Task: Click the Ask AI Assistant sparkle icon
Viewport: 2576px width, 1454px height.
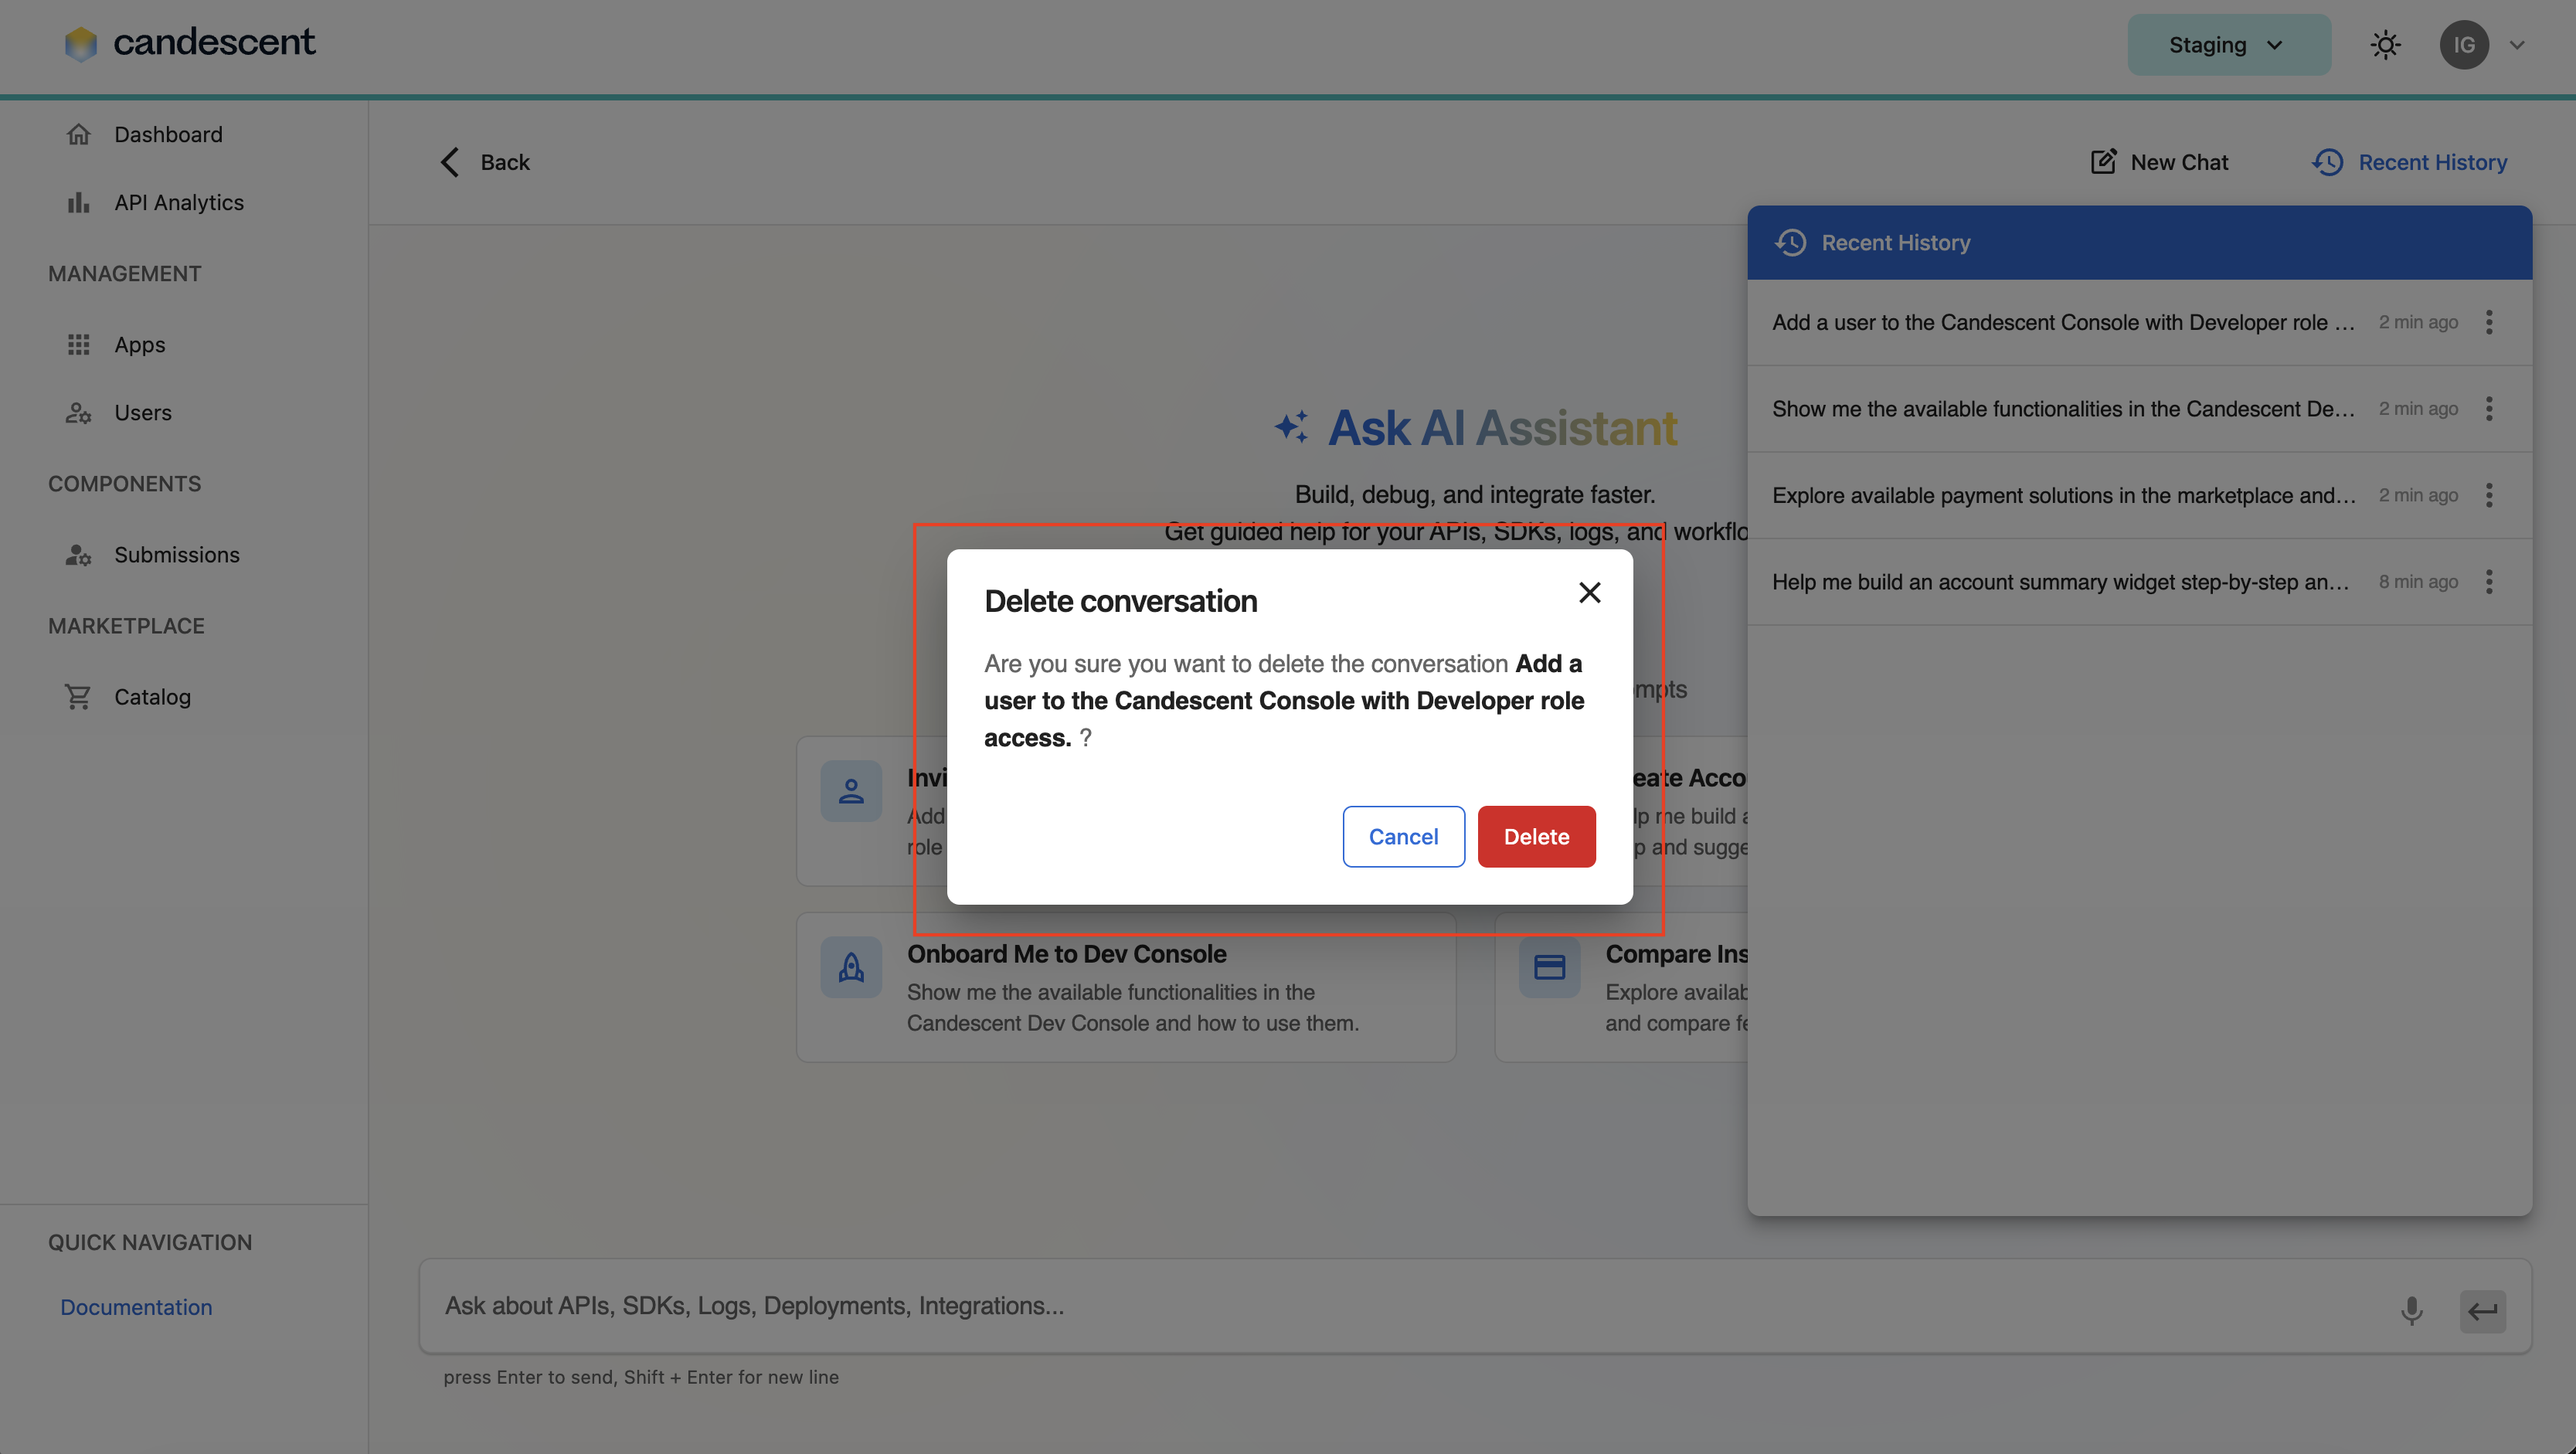Action: click(x=1291, y=426)
